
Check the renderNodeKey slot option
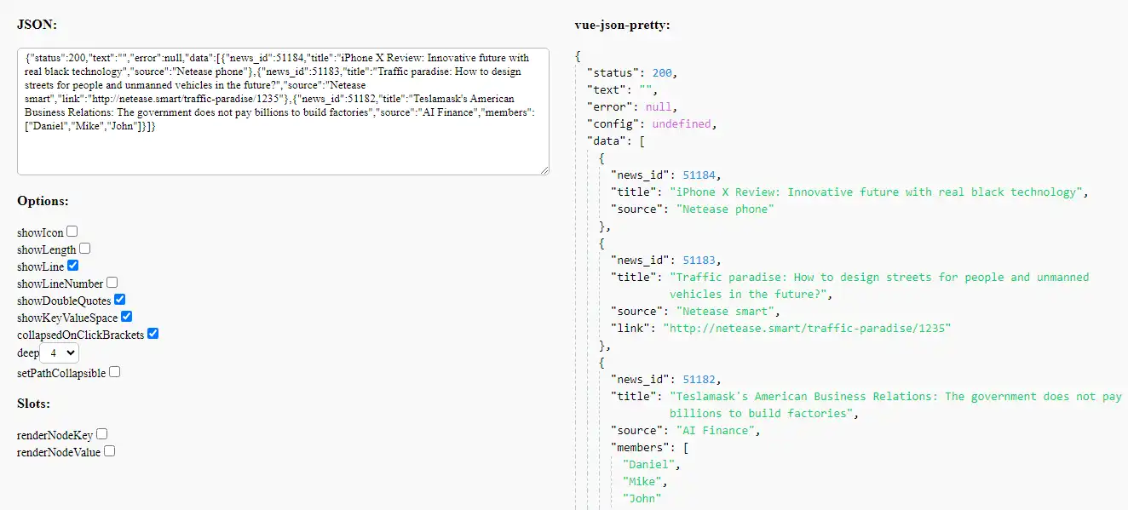coord(102,434)
